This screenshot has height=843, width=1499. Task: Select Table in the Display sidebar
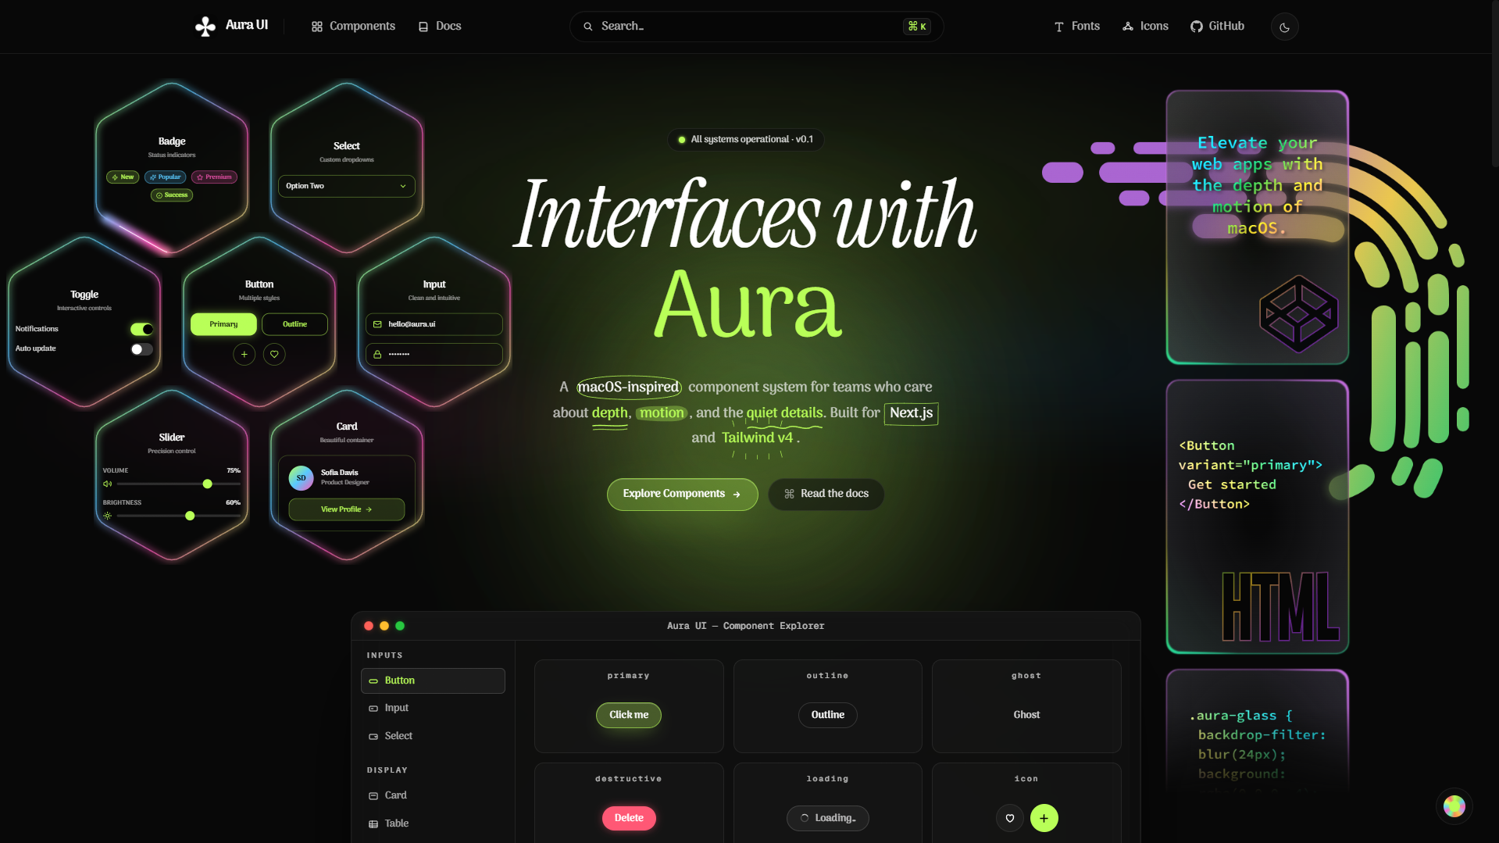click(433, 824)
